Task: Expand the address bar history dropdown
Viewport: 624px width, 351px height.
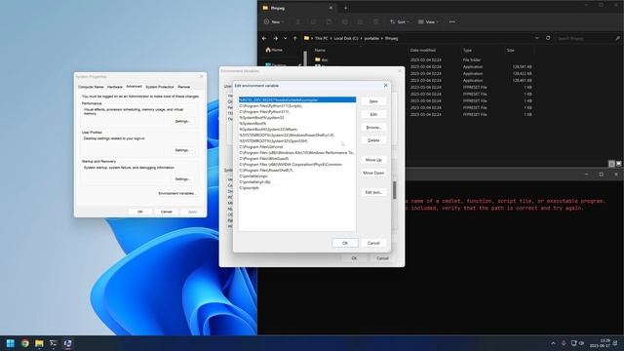Action: [537, 38]
